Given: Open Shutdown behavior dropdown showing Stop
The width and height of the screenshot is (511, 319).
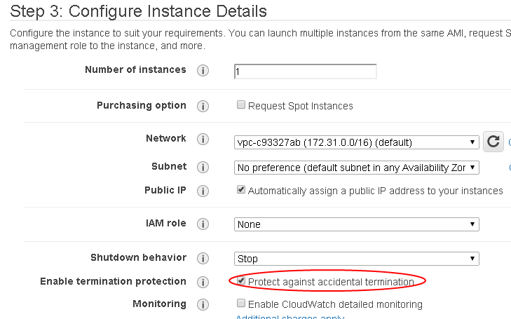Looking at the screenshot, I should pyautogui.click(x=357, y=259).
